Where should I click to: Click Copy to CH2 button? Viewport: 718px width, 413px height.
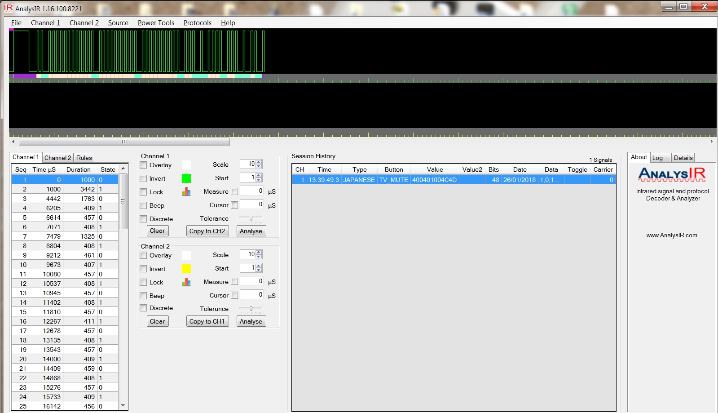pos(207,231)
